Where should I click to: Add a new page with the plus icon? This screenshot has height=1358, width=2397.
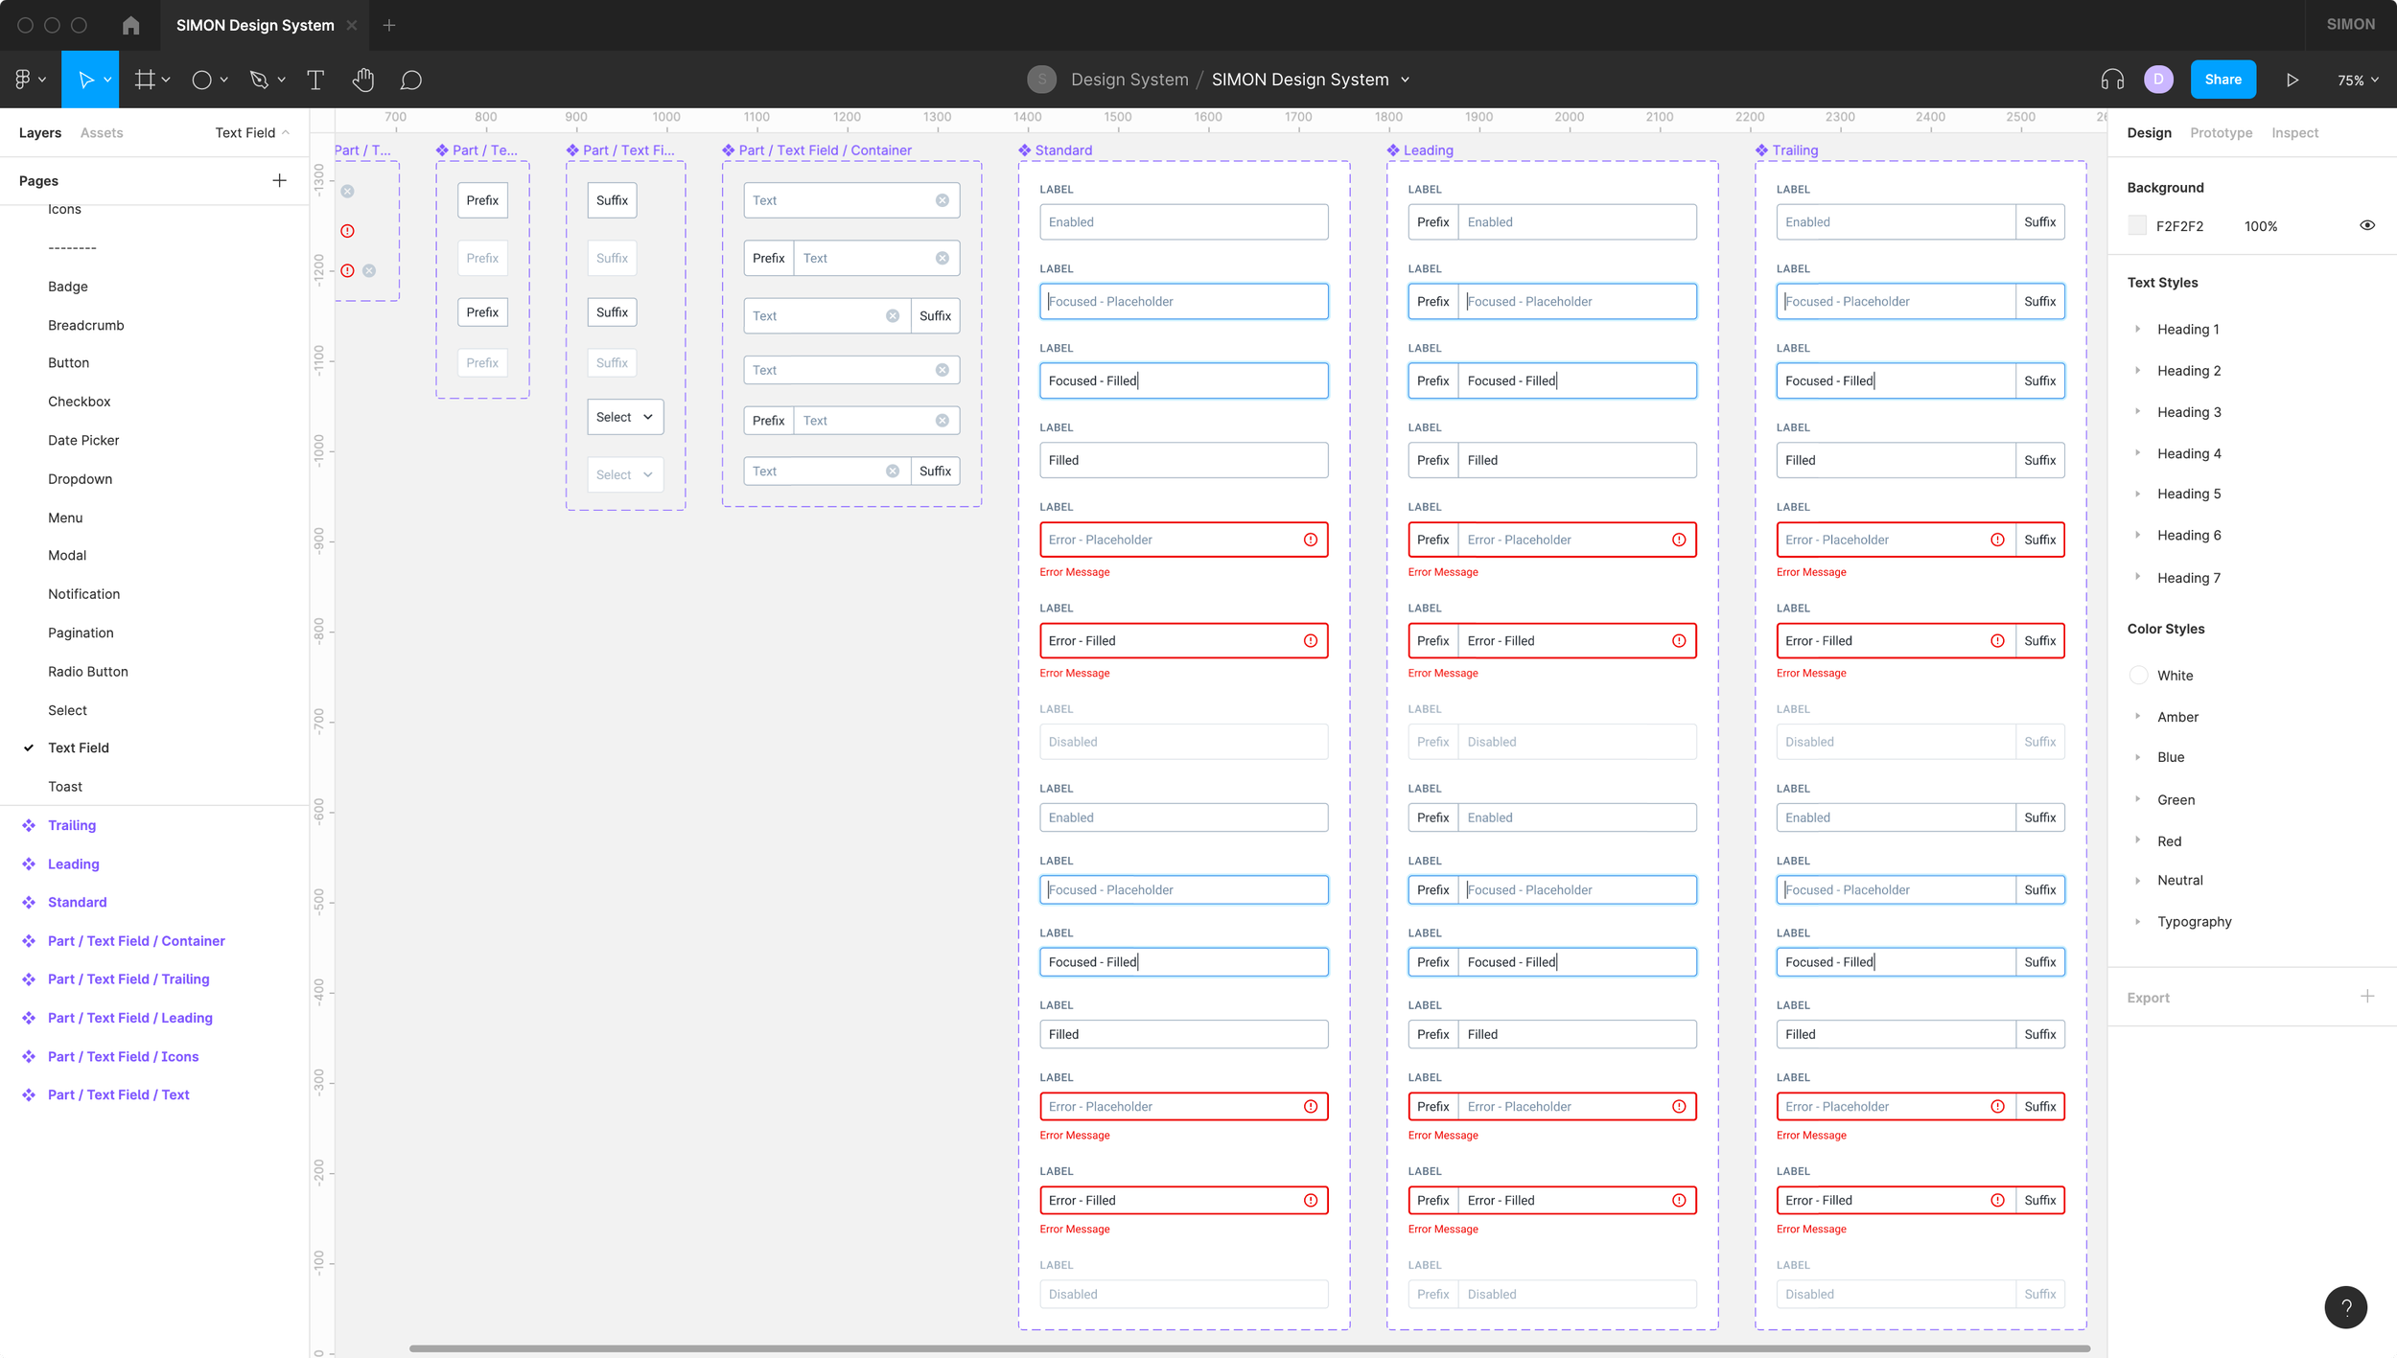click(x=279, y=181)
